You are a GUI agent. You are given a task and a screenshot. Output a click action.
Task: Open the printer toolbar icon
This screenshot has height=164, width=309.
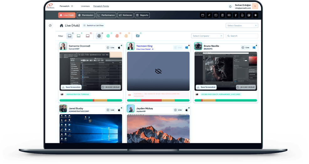242,15
